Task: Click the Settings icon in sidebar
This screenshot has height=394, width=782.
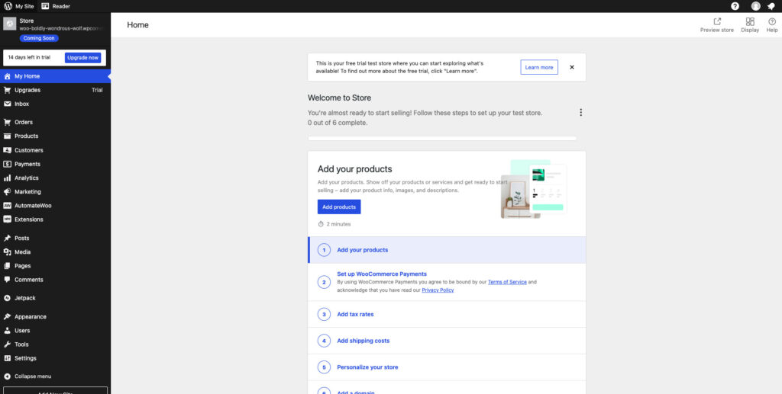Action: tap(7, 358)
